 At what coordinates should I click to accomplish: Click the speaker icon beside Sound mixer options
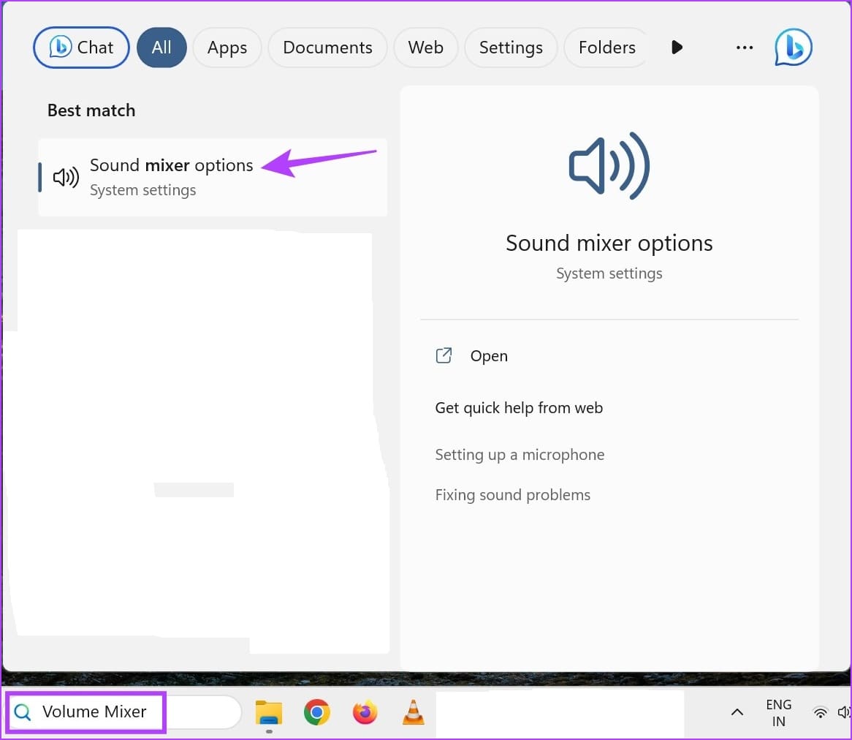(66, 177)
